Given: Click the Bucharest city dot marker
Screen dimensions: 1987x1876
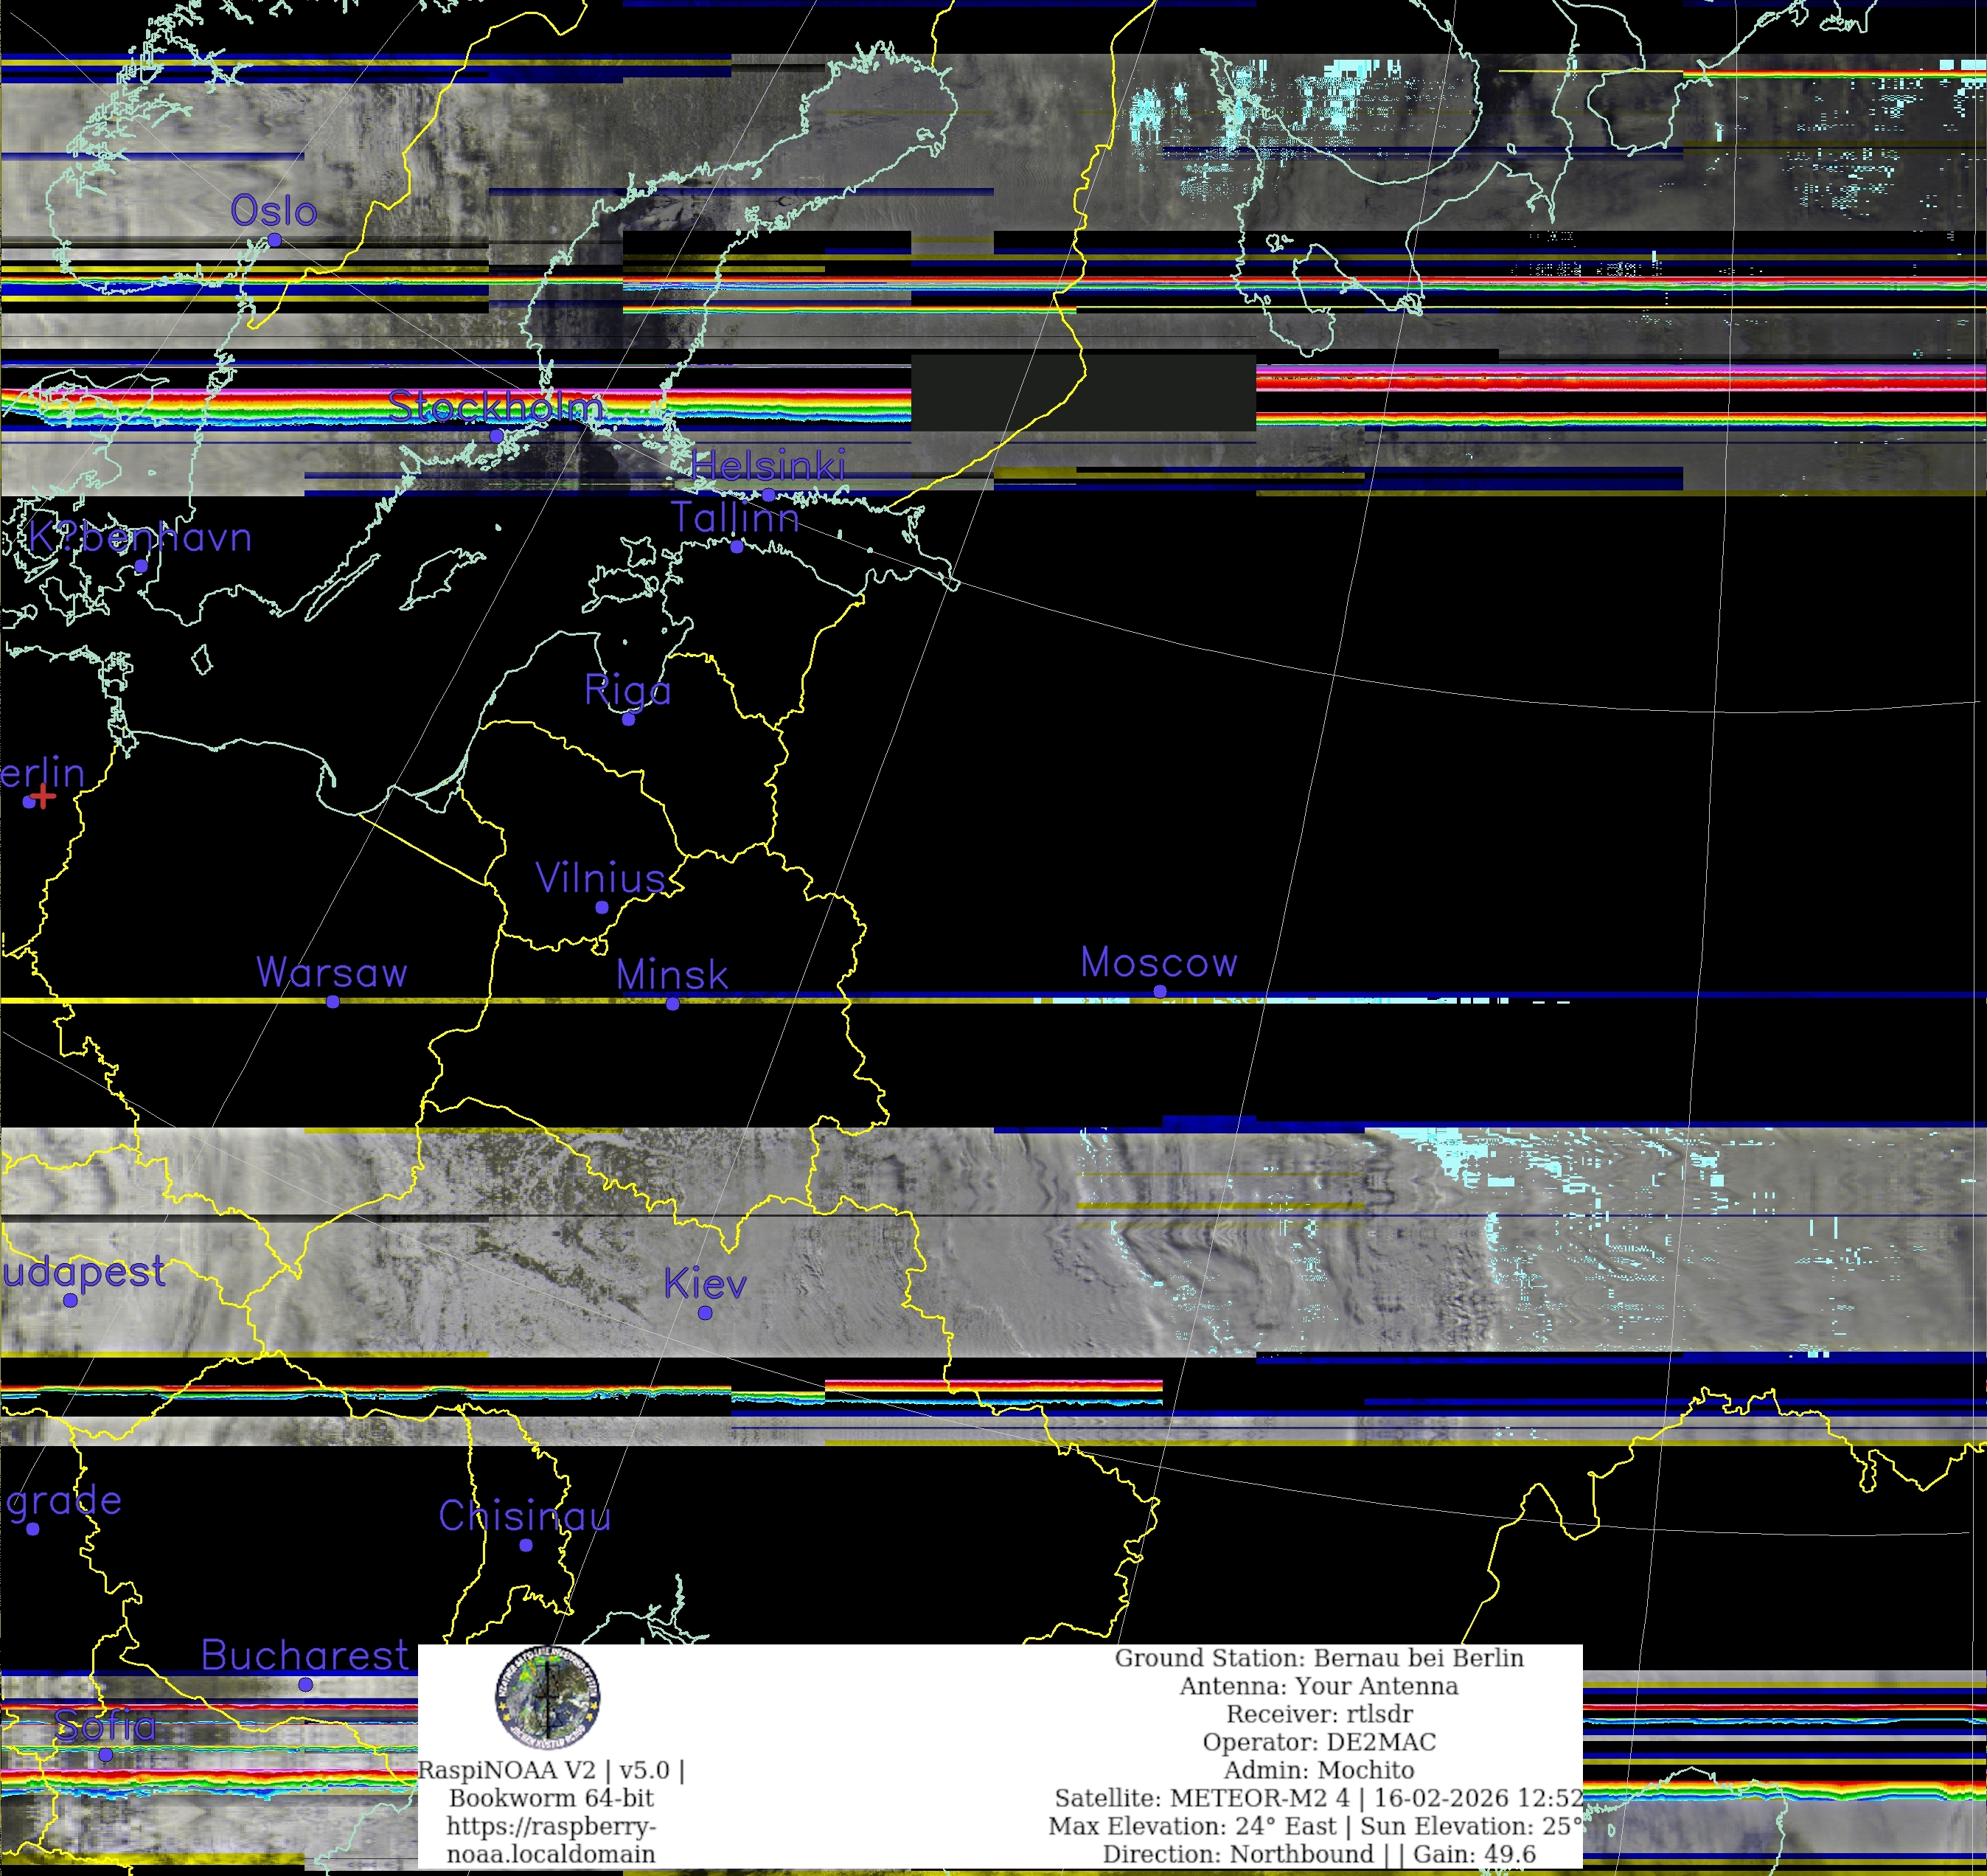Looking at the screenshot, I should 306,1685.
